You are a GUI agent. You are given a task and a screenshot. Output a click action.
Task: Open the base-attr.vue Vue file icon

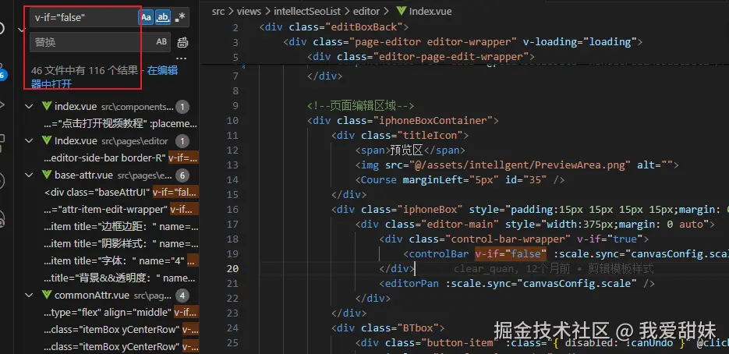point(47,175)
